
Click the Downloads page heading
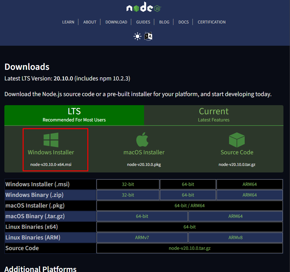[27, 67]
